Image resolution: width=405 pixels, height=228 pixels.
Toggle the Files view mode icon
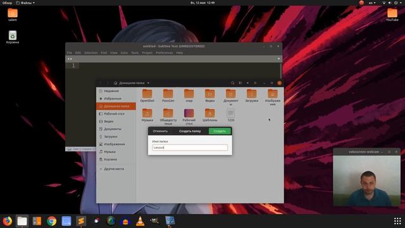pyautogui.click(x=240, y=83)
